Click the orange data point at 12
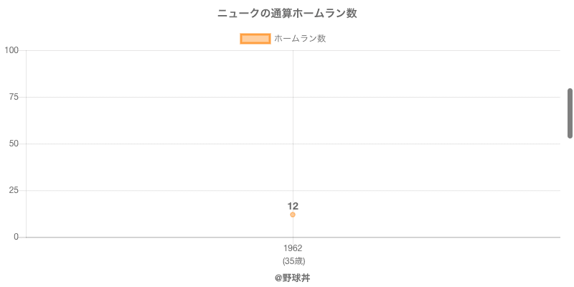 [x=293, y=215]
